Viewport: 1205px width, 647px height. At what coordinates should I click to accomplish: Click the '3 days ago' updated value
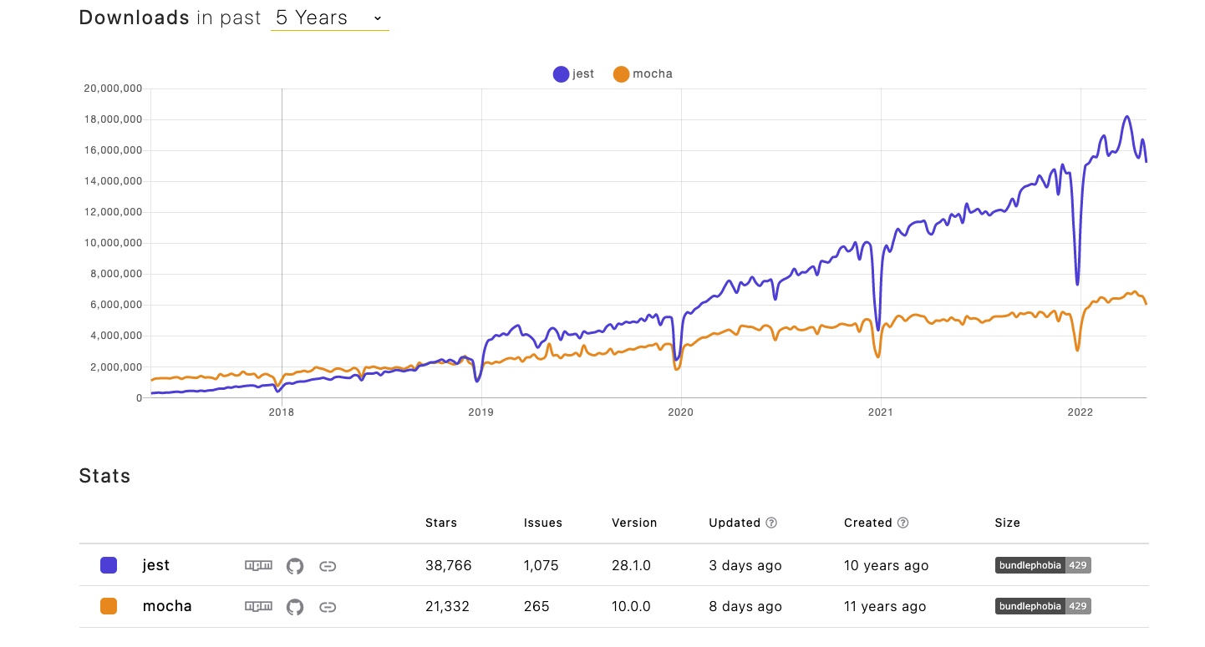pos(745,565)
